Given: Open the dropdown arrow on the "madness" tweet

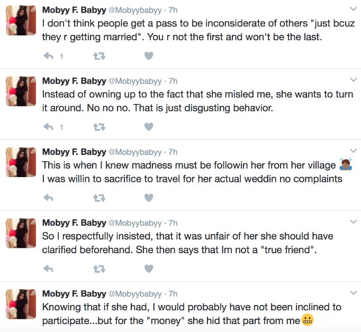Looking at the screenshot, I should pos(354,152).
